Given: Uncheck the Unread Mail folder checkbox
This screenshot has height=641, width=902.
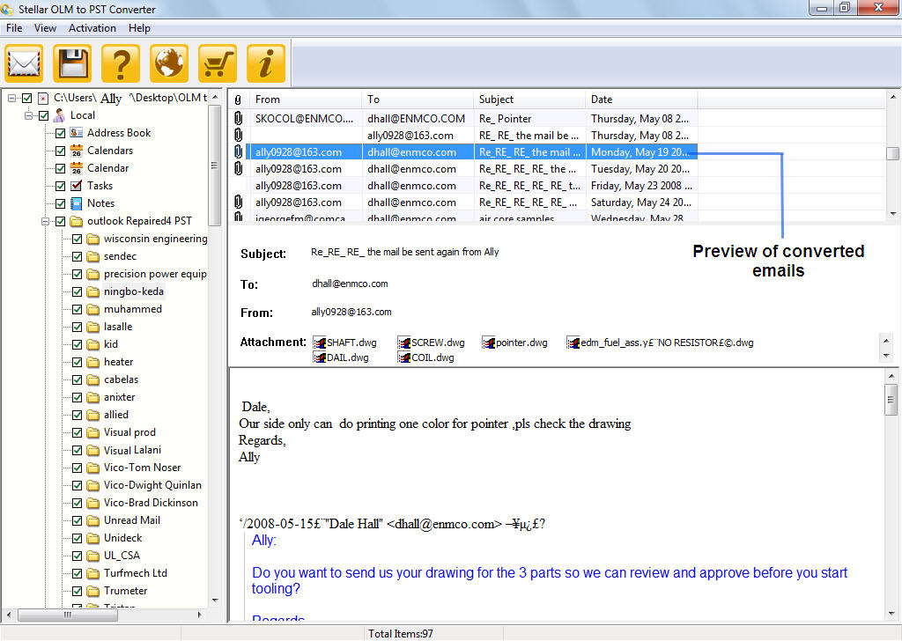Looking at the screenshot, I should [x=78, y=521].
